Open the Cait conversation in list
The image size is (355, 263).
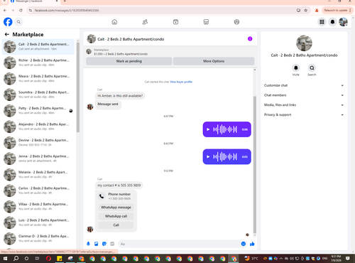click(38, 47)
